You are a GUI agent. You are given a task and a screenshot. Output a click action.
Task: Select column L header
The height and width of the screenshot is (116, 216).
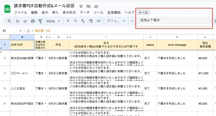pyautogui.click(x=205, y=37)
